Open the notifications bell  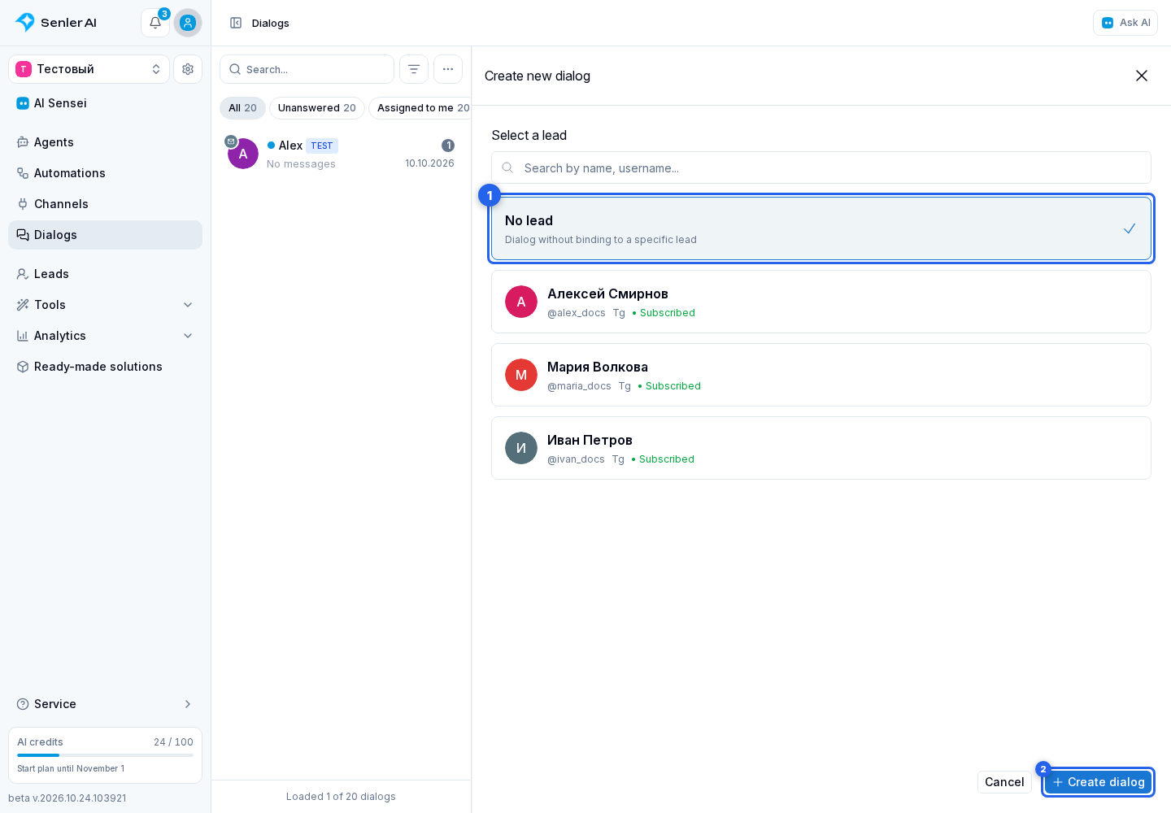click(x=155, y=23)
